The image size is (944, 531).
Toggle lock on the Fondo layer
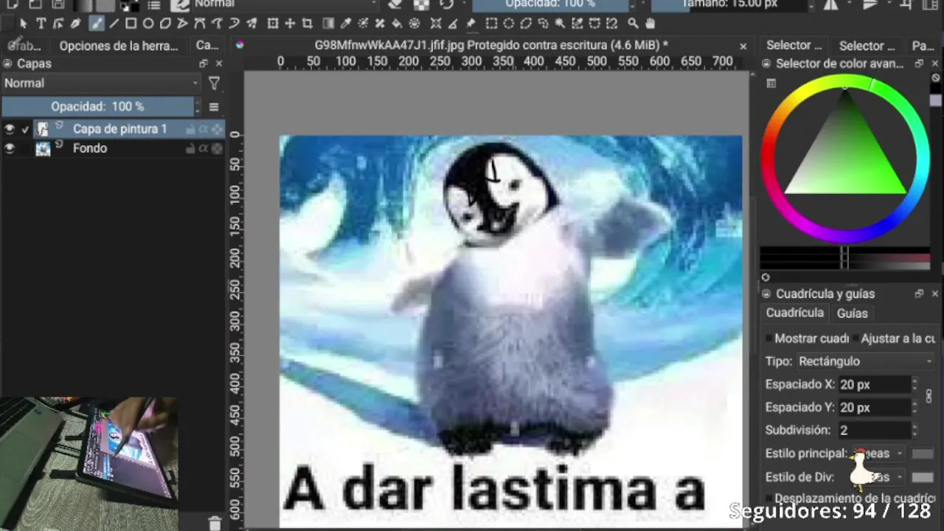(190, 148)
